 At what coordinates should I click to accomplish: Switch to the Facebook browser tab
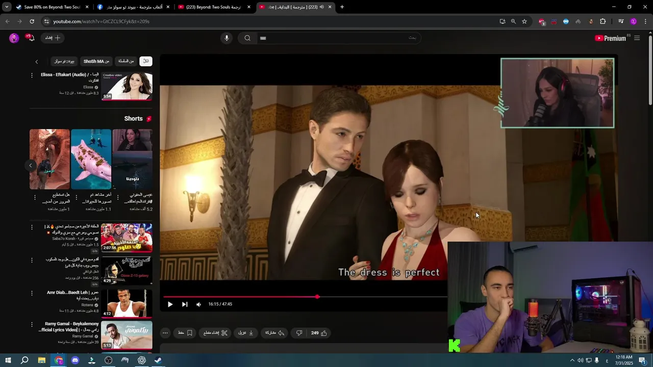click(x=133, y=7)
